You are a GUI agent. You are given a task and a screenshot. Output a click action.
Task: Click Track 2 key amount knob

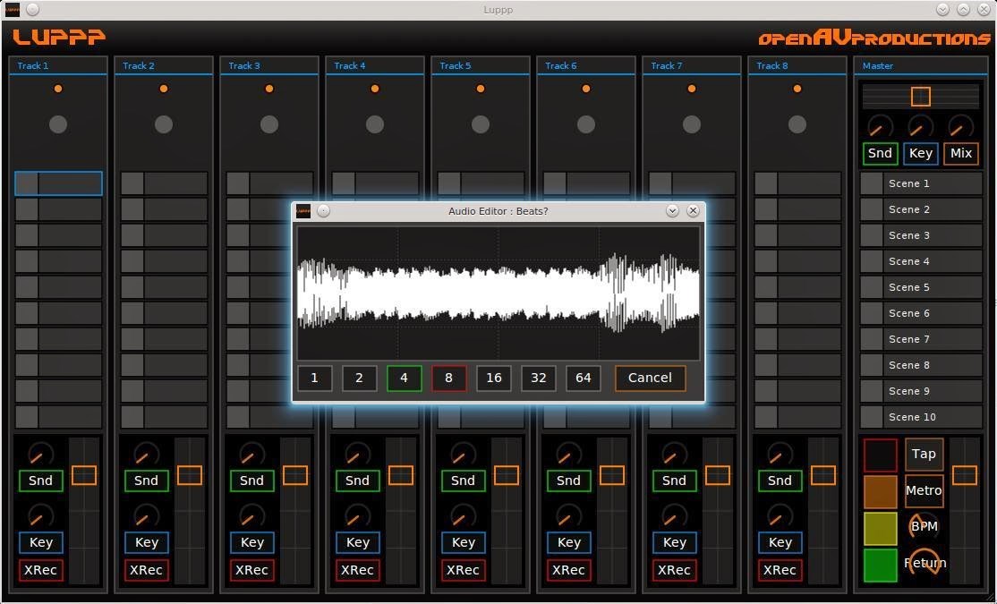click(x=146, y=516)
